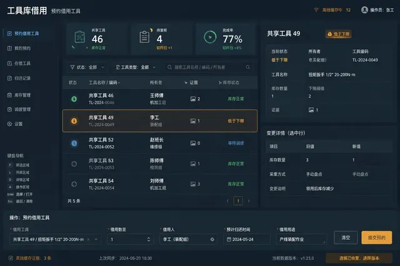This screenshot has height=266, width=400.
Task: Click the 借用人 field showing 李工（装配组）
Action: coord(188,239)
